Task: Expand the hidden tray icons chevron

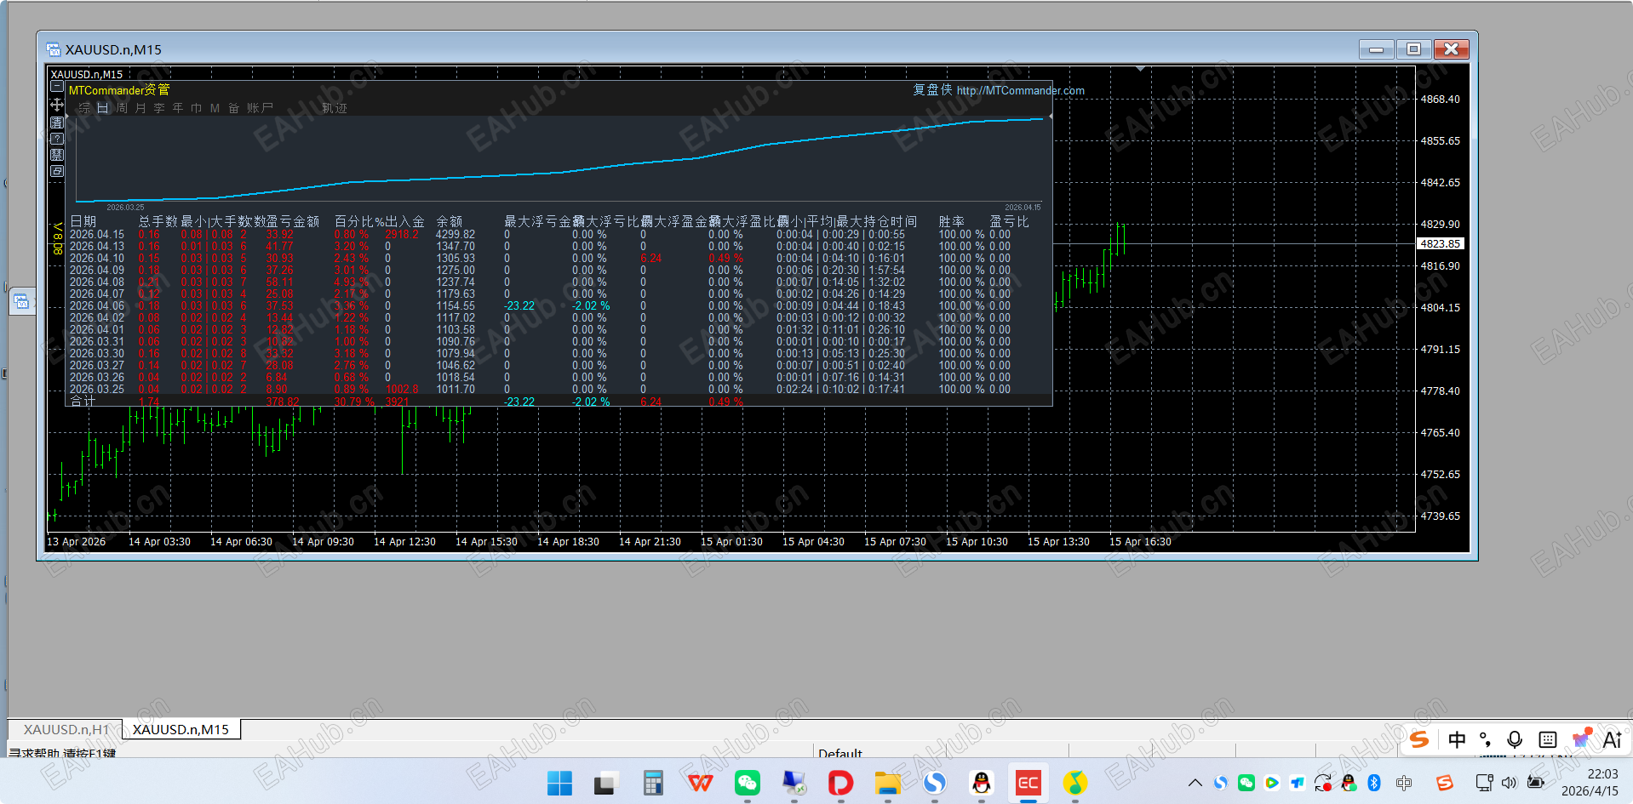Action: pyautogui.click(x=1195, y=783)
